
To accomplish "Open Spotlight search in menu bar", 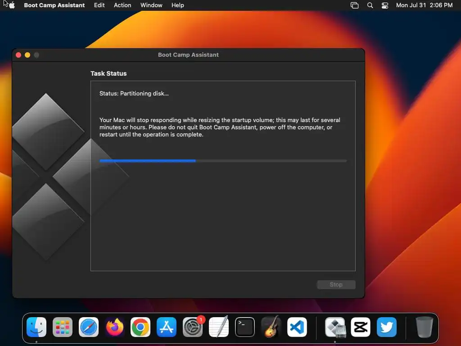I will [x=370, y=5].
